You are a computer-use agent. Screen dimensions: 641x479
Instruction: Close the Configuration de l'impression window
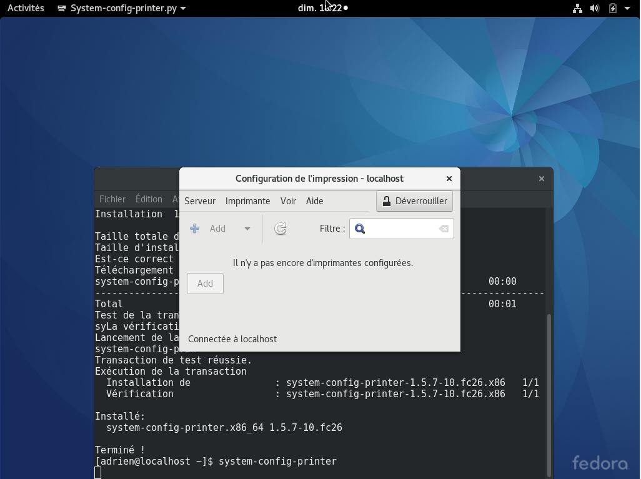coord(449,179)
